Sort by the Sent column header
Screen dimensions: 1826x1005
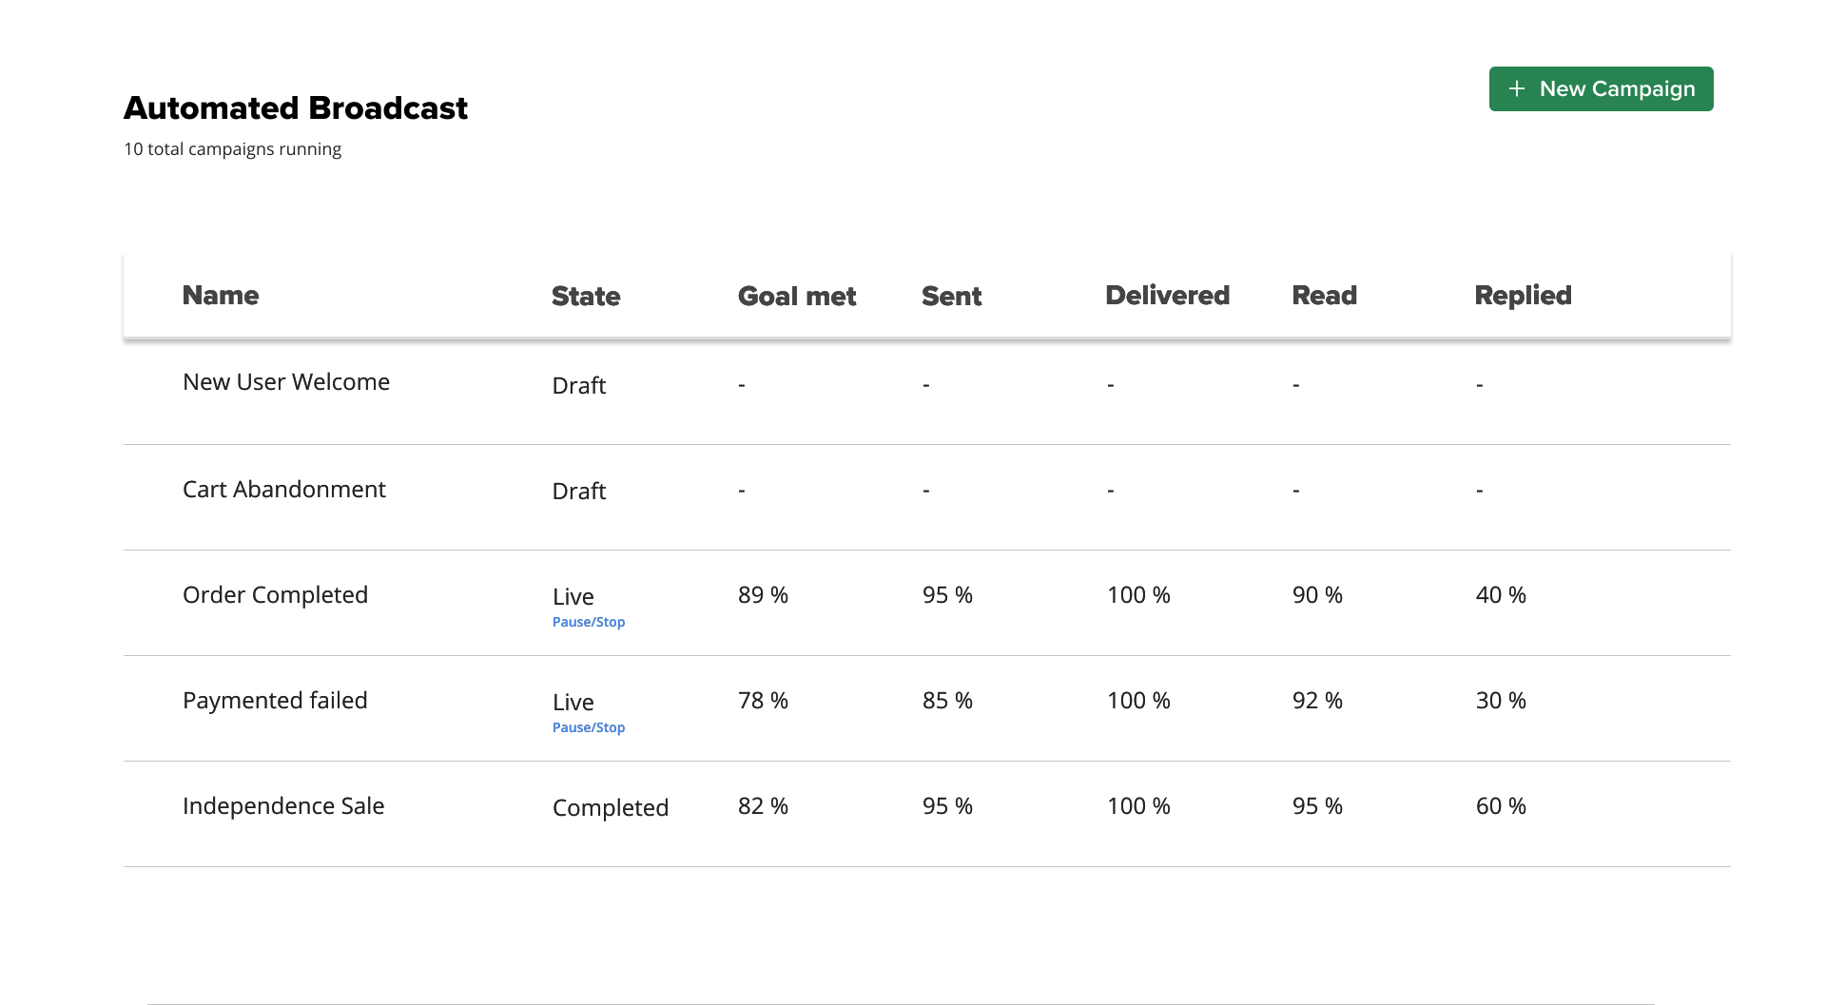[951, 296]
